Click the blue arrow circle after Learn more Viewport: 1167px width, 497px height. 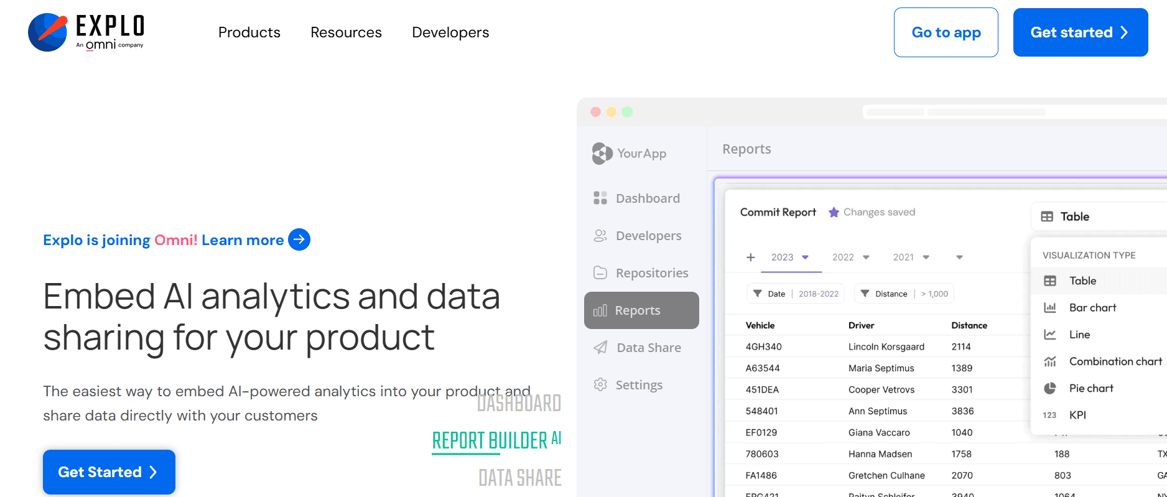click(299, 239)
